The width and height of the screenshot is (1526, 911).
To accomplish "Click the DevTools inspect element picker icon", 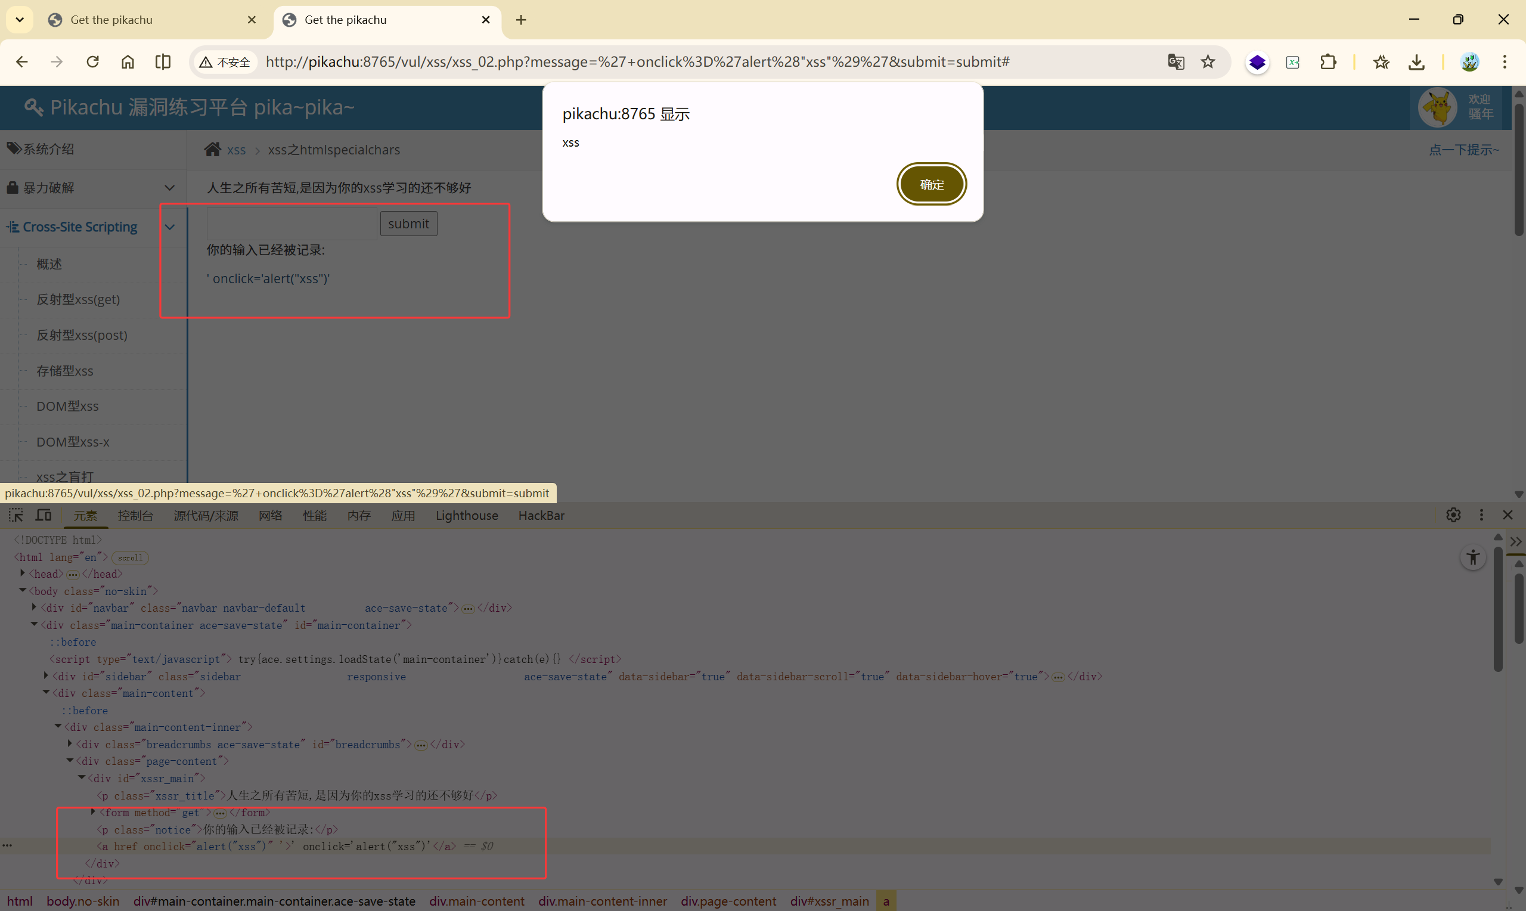I will click(16, 515).
